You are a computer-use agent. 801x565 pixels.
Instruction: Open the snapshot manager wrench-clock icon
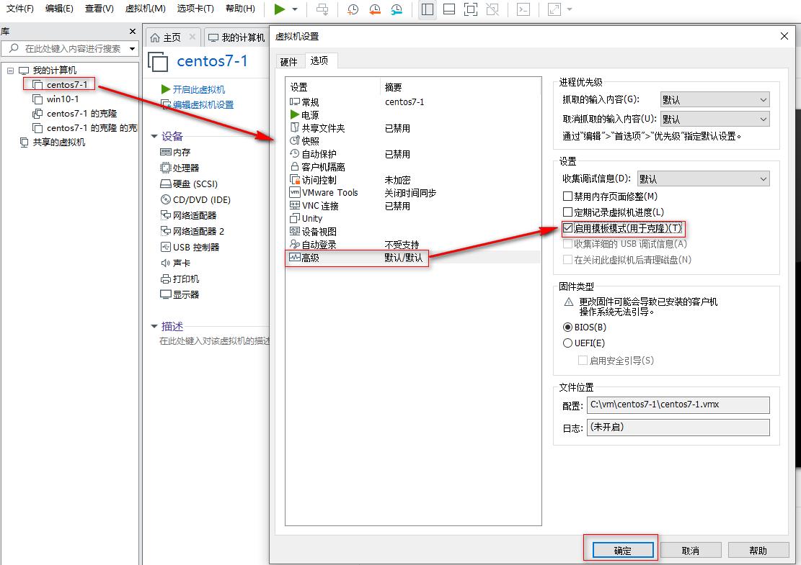point(396,10)
